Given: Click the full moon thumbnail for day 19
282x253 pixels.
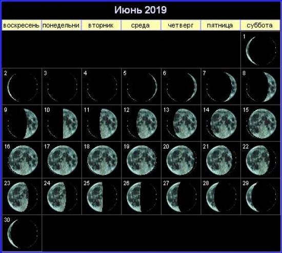Looking at the screenshot, I should point(142,160).
